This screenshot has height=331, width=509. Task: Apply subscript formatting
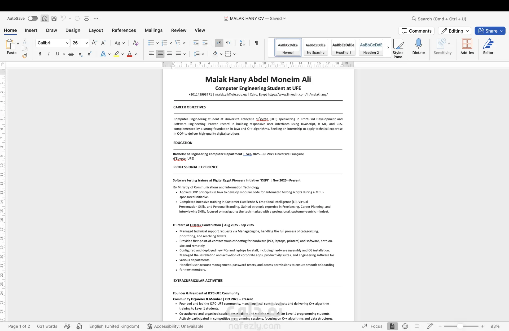(80, 54)
